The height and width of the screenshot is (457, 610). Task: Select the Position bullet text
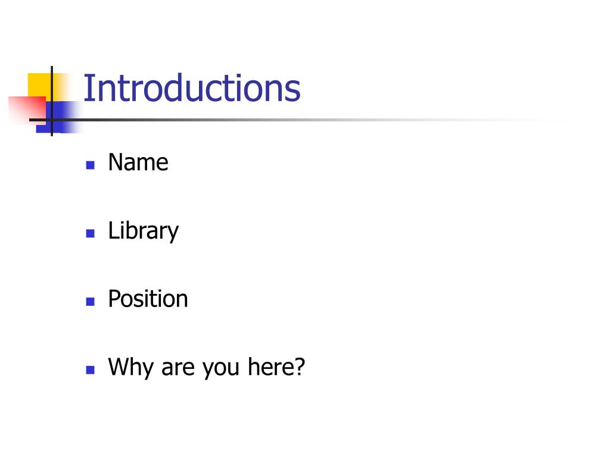148,299
